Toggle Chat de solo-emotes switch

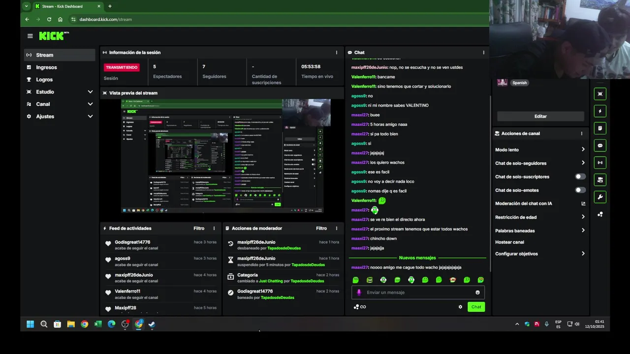[x=580, y=190]
